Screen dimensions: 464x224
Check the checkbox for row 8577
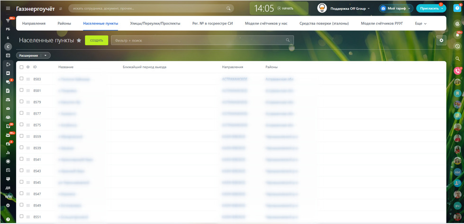coord(21,113)
